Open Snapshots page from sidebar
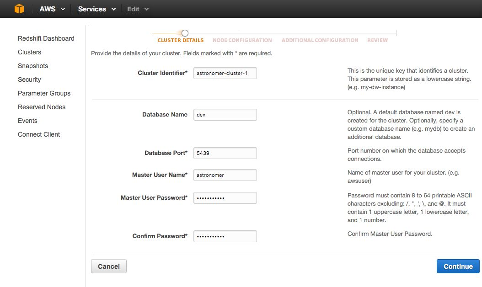 pyautogui.click(x=33, y=66)
